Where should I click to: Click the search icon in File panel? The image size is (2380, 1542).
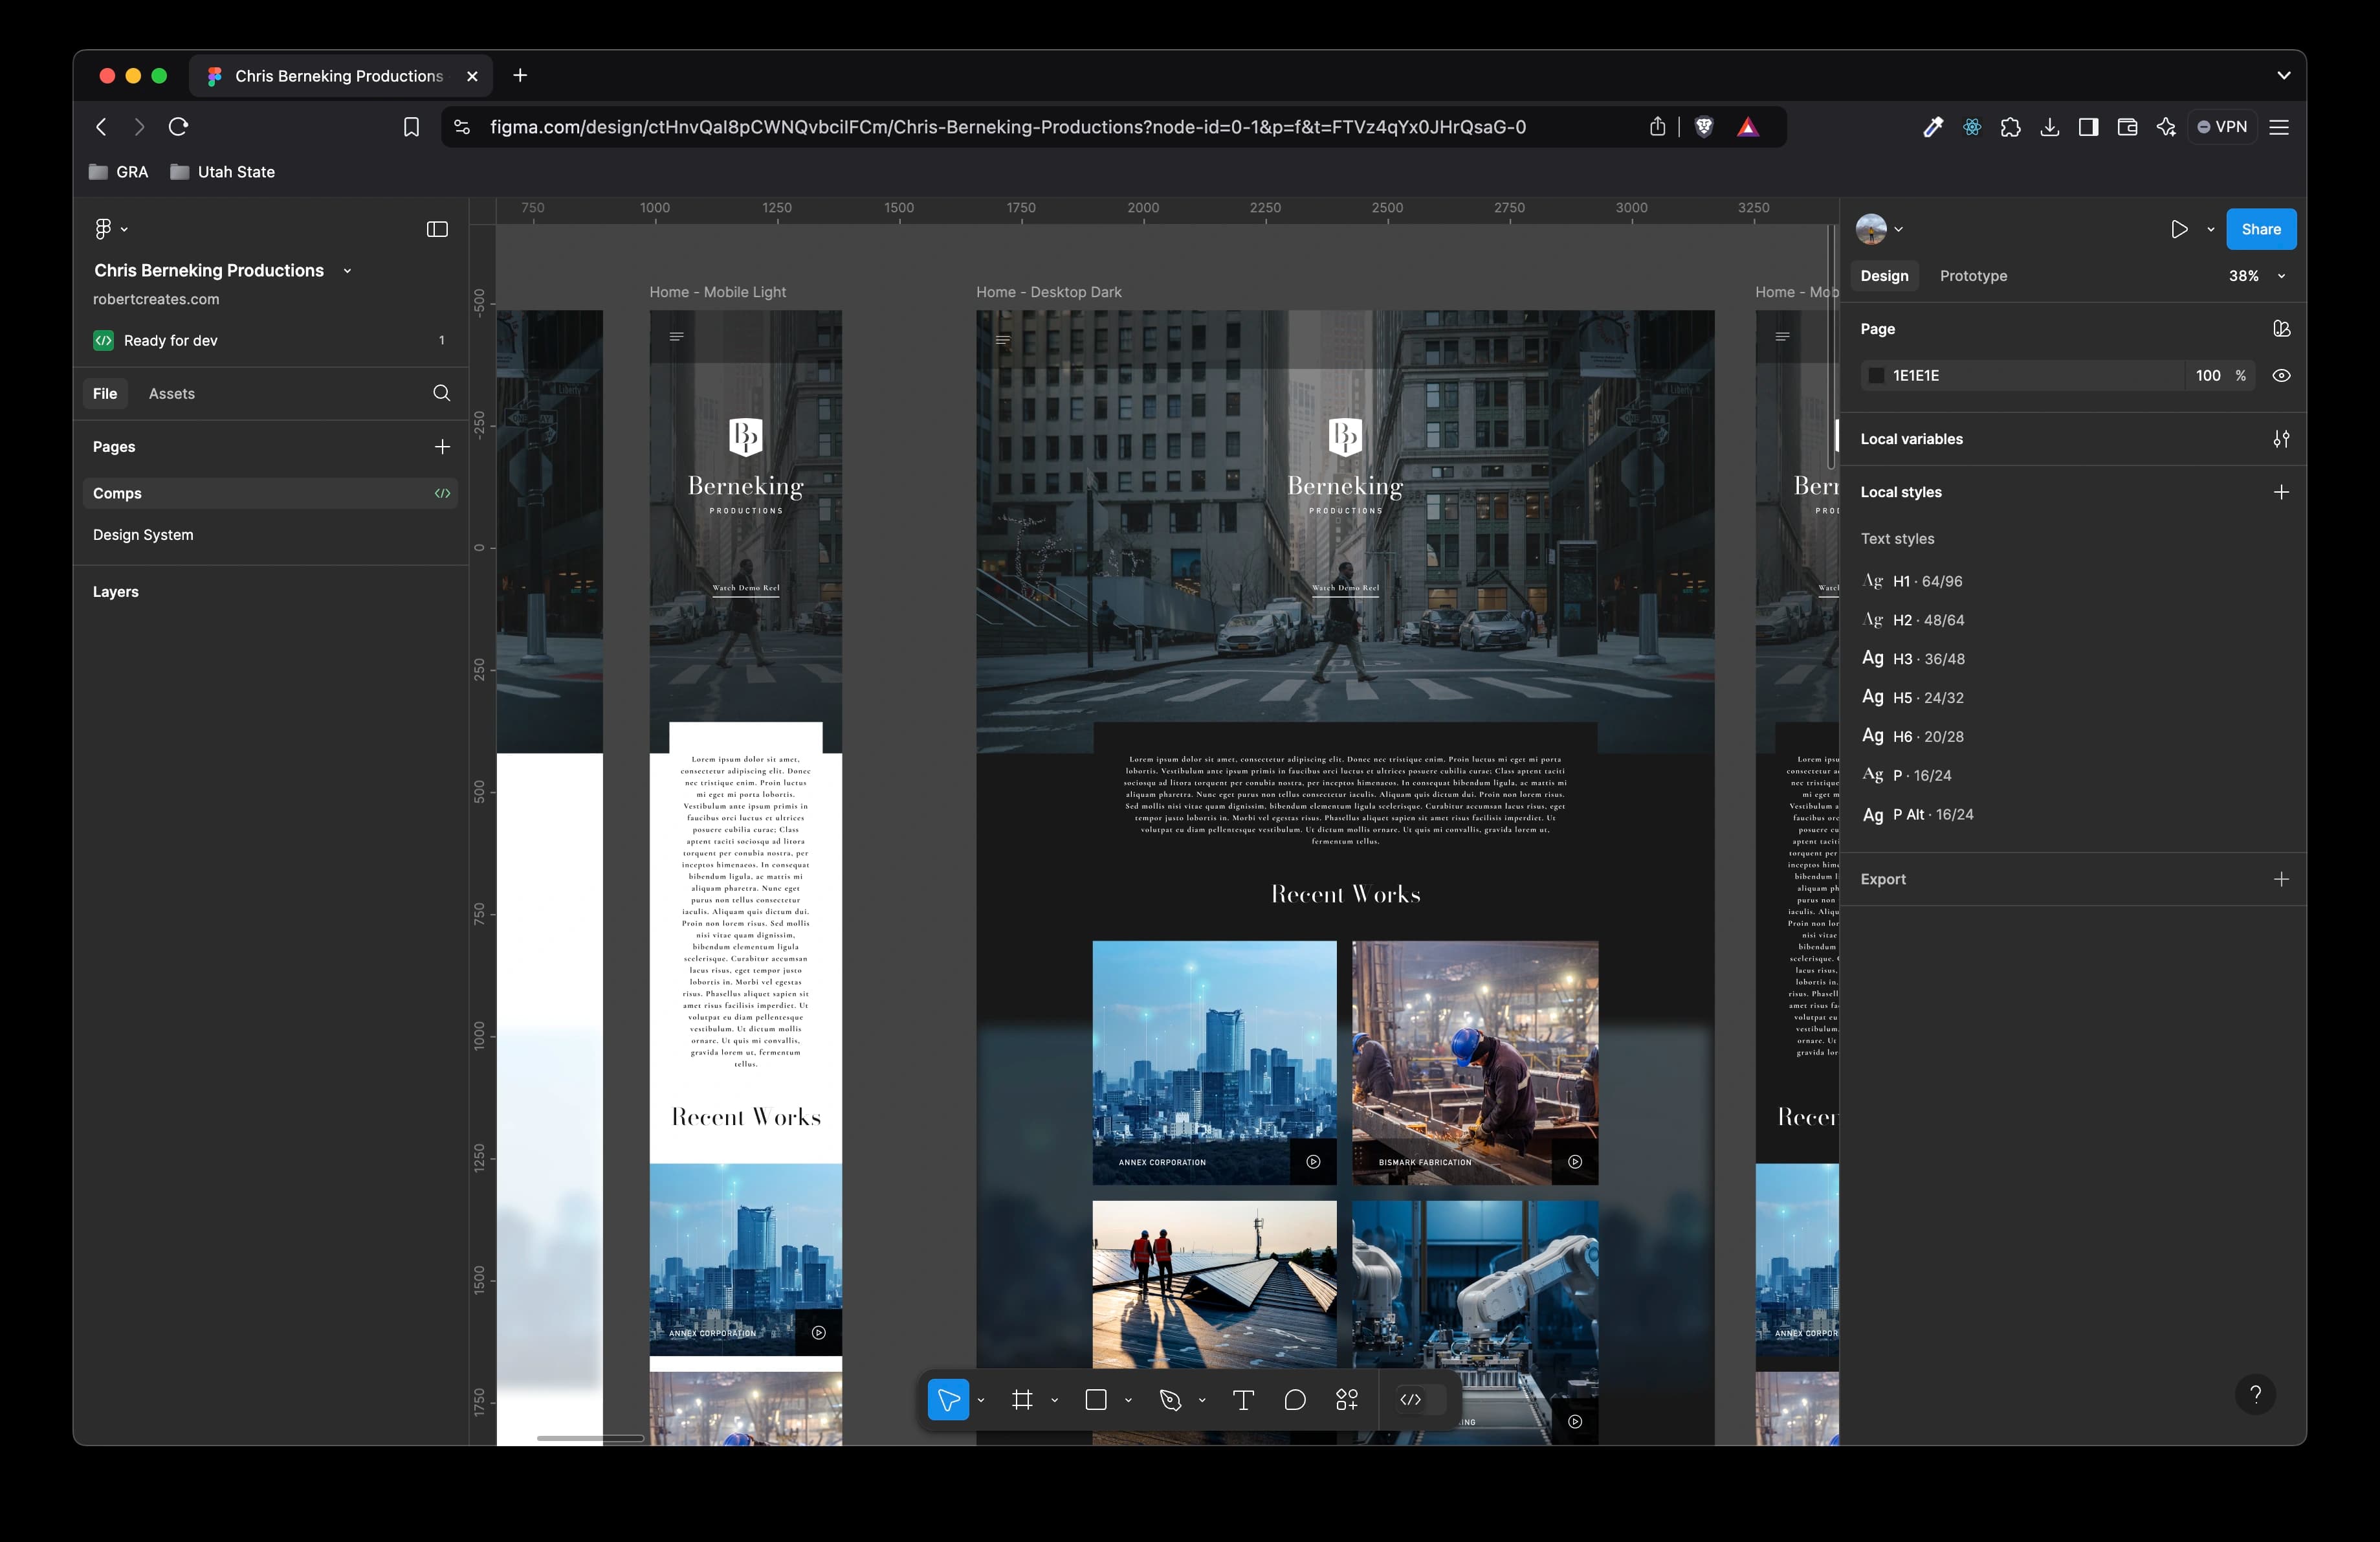[441, 393]
